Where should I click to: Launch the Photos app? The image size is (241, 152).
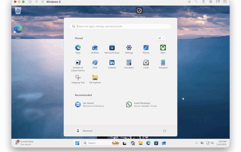coord(146,49)
